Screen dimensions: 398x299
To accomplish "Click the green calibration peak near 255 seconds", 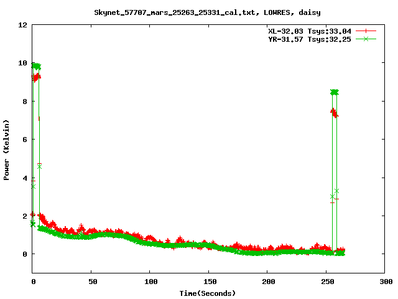I will click(x=335, y=92).
